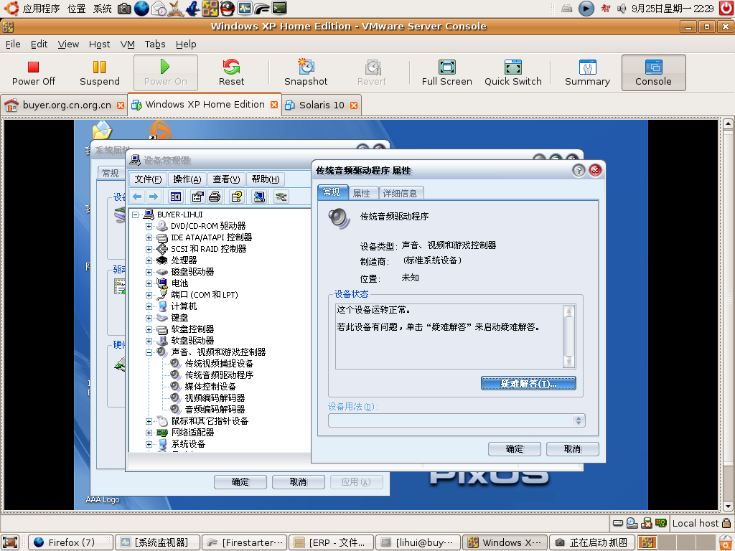The width and height of the screenshot is (735, 551).
Task: Select 音频编码解码器 in the device tree
Action: [x=215, y=410]
